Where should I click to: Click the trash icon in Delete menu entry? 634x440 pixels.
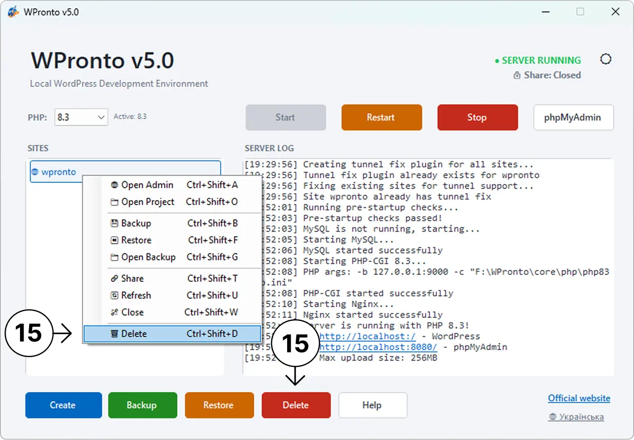coord(115,334)
